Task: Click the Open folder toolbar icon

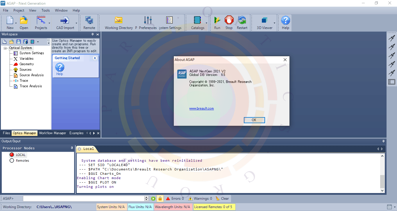Action: [24, 20]
